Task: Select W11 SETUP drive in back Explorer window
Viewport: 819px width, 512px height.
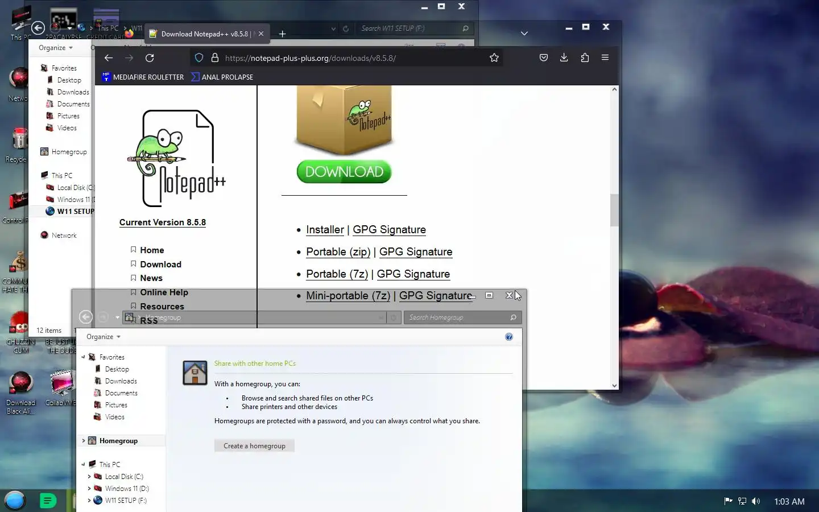Action: (x=70, y=211)
